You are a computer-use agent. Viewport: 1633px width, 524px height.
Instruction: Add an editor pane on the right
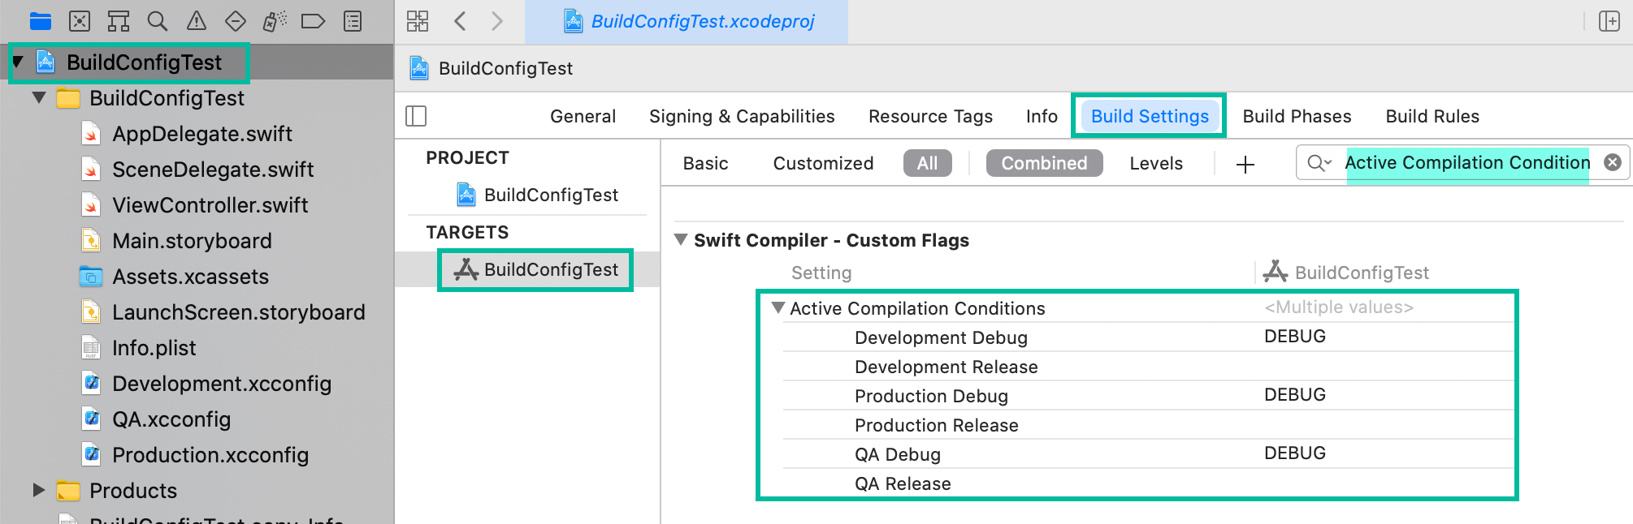pos(1609,21)
